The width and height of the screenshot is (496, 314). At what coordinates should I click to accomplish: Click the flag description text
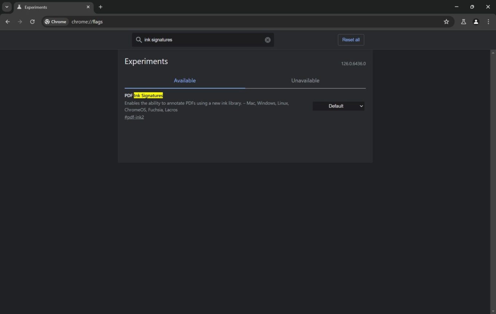point(207,106)
